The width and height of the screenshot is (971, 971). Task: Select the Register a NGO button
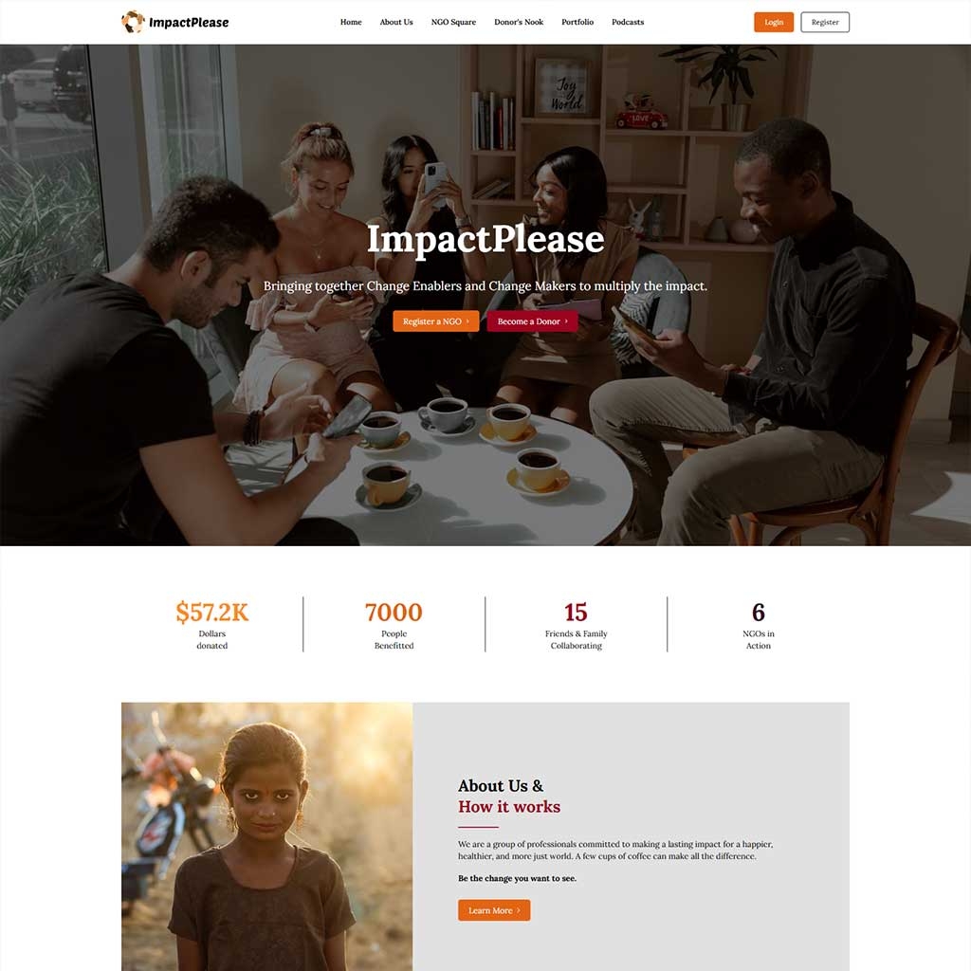436,321
